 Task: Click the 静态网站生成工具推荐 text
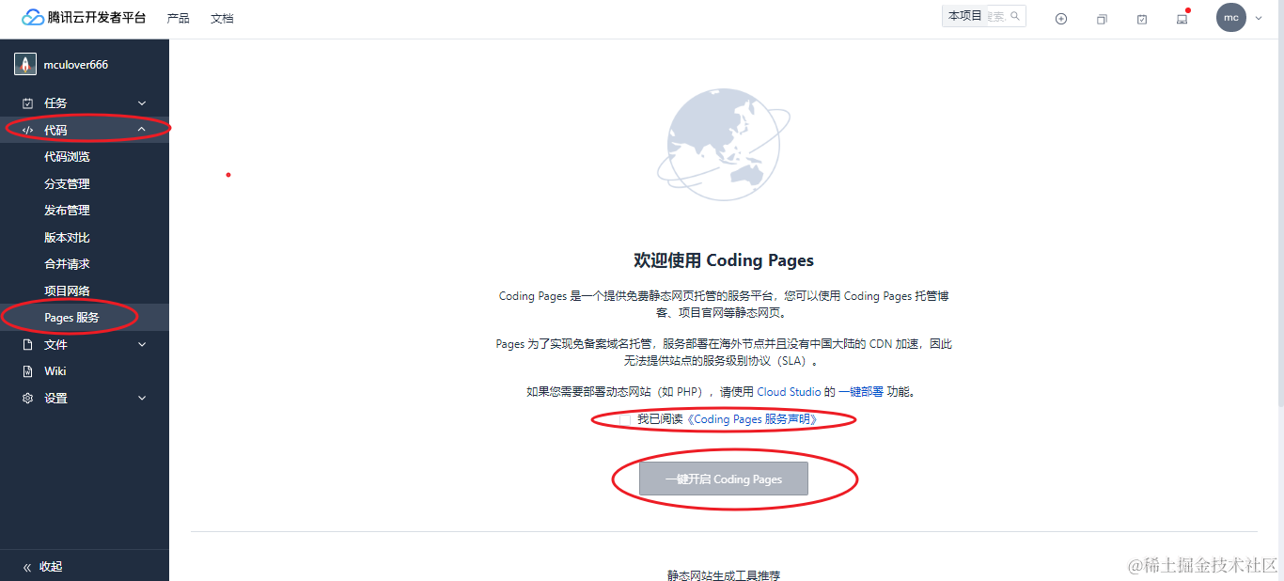[x=724, y=574]
